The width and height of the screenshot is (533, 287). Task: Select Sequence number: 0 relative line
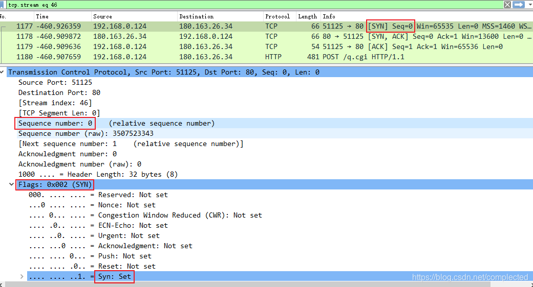[116, 124]
